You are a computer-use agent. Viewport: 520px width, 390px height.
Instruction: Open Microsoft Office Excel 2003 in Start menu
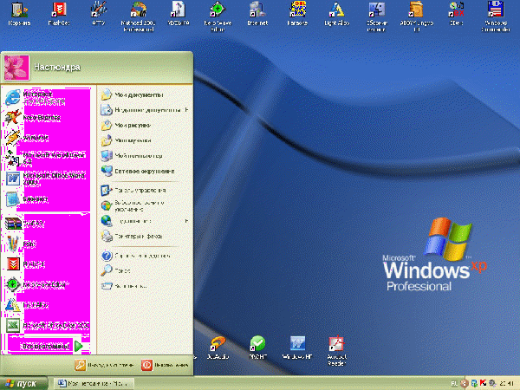[47, 325]
